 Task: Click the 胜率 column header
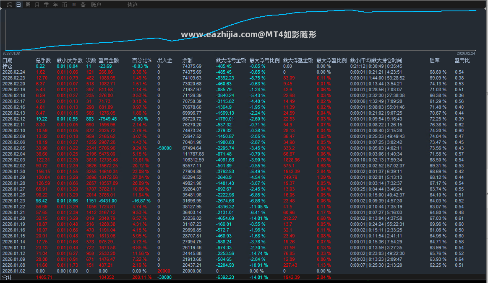[x=434, y=60]
